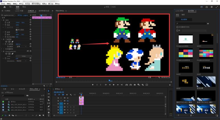Select the Slip tool
Screen dimensions: 220x120
click(49, 103)
